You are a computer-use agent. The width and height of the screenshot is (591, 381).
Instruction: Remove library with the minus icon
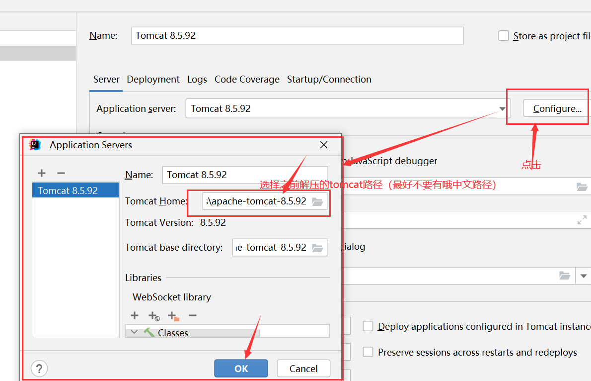[x=193, y=315]
